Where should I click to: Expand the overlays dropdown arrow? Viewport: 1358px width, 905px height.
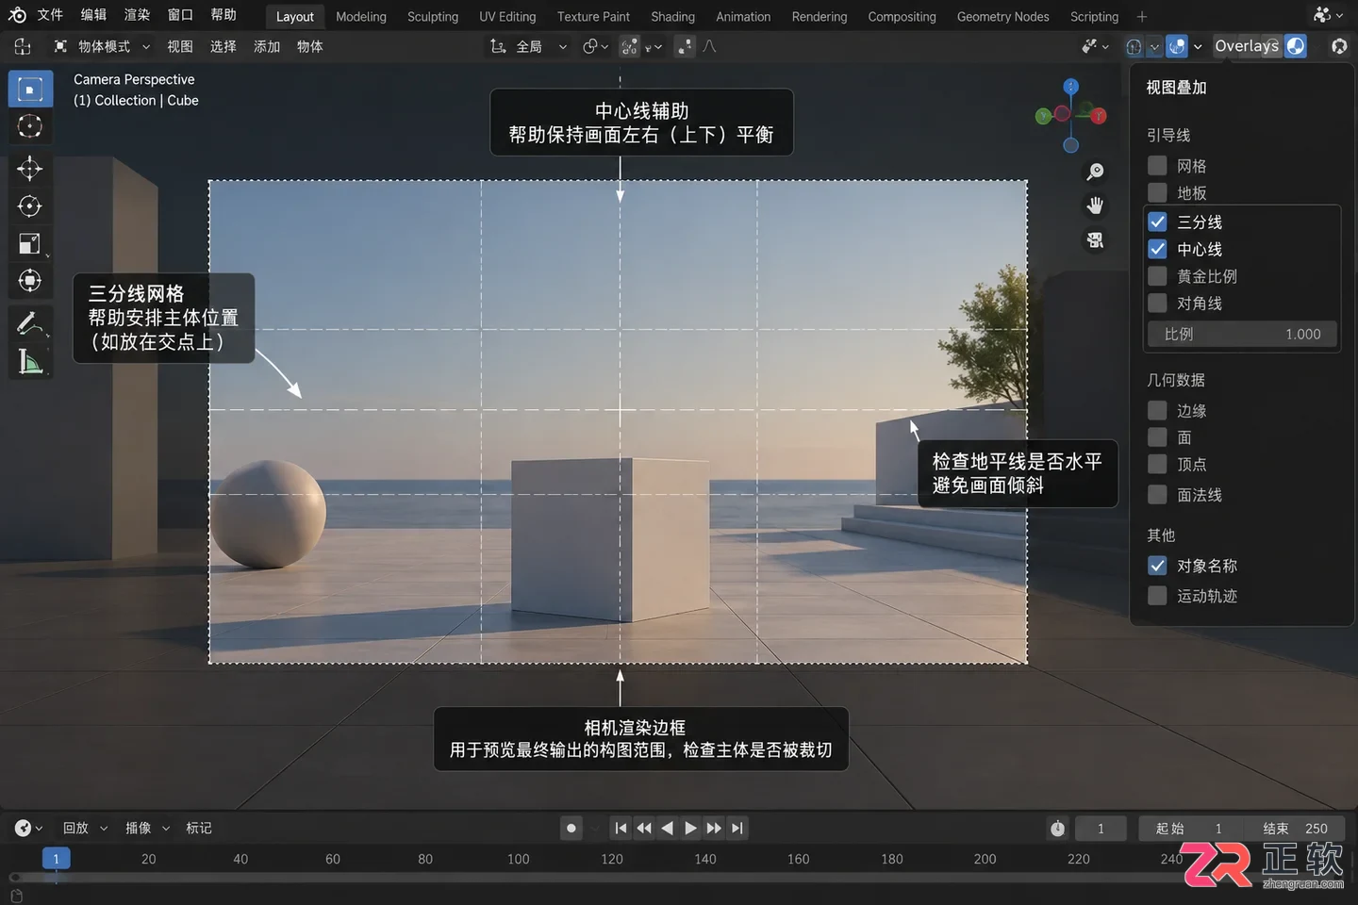point(1198,46)
